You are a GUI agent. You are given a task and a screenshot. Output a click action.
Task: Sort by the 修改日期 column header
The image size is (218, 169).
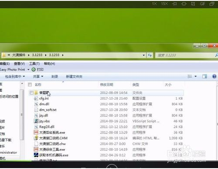coord(106,85)
